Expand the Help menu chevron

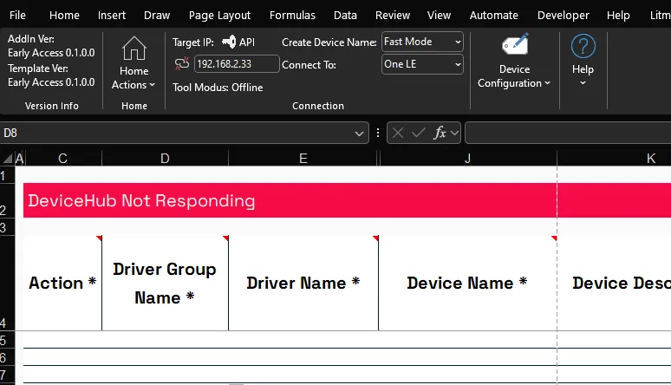point(583,83)
